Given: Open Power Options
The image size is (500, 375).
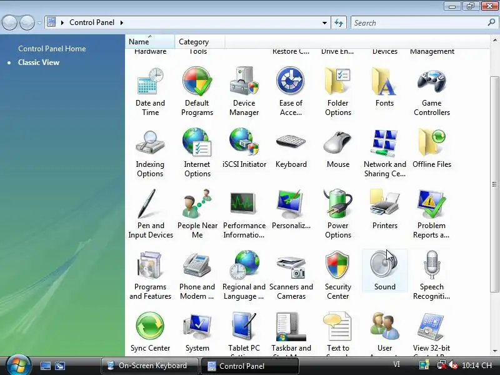Looking at the screenshot, I should pyautogui.click(x=338, y=214).
